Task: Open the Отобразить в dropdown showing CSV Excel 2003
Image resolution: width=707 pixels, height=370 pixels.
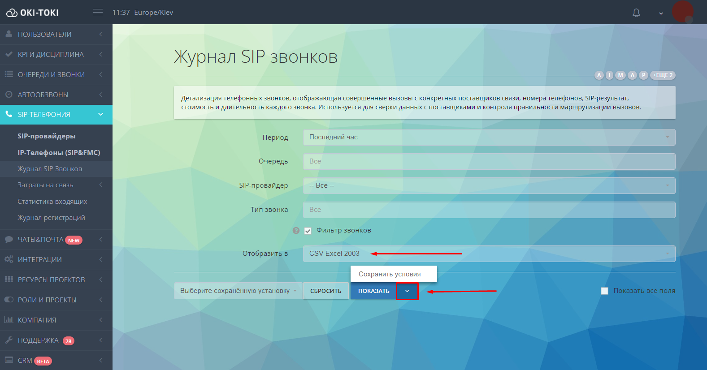Action: point(489,254)
